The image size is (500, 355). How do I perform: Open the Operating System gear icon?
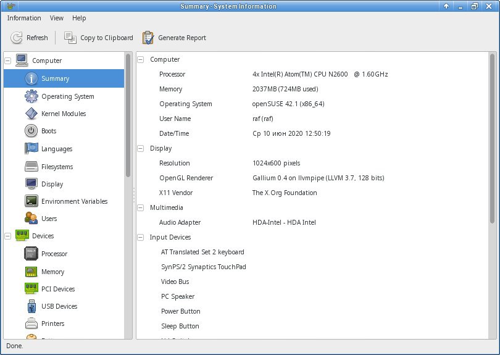click(x=31, y=96)
